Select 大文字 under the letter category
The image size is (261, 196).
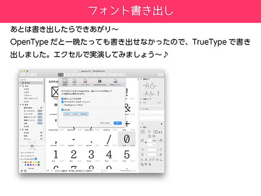26,89
